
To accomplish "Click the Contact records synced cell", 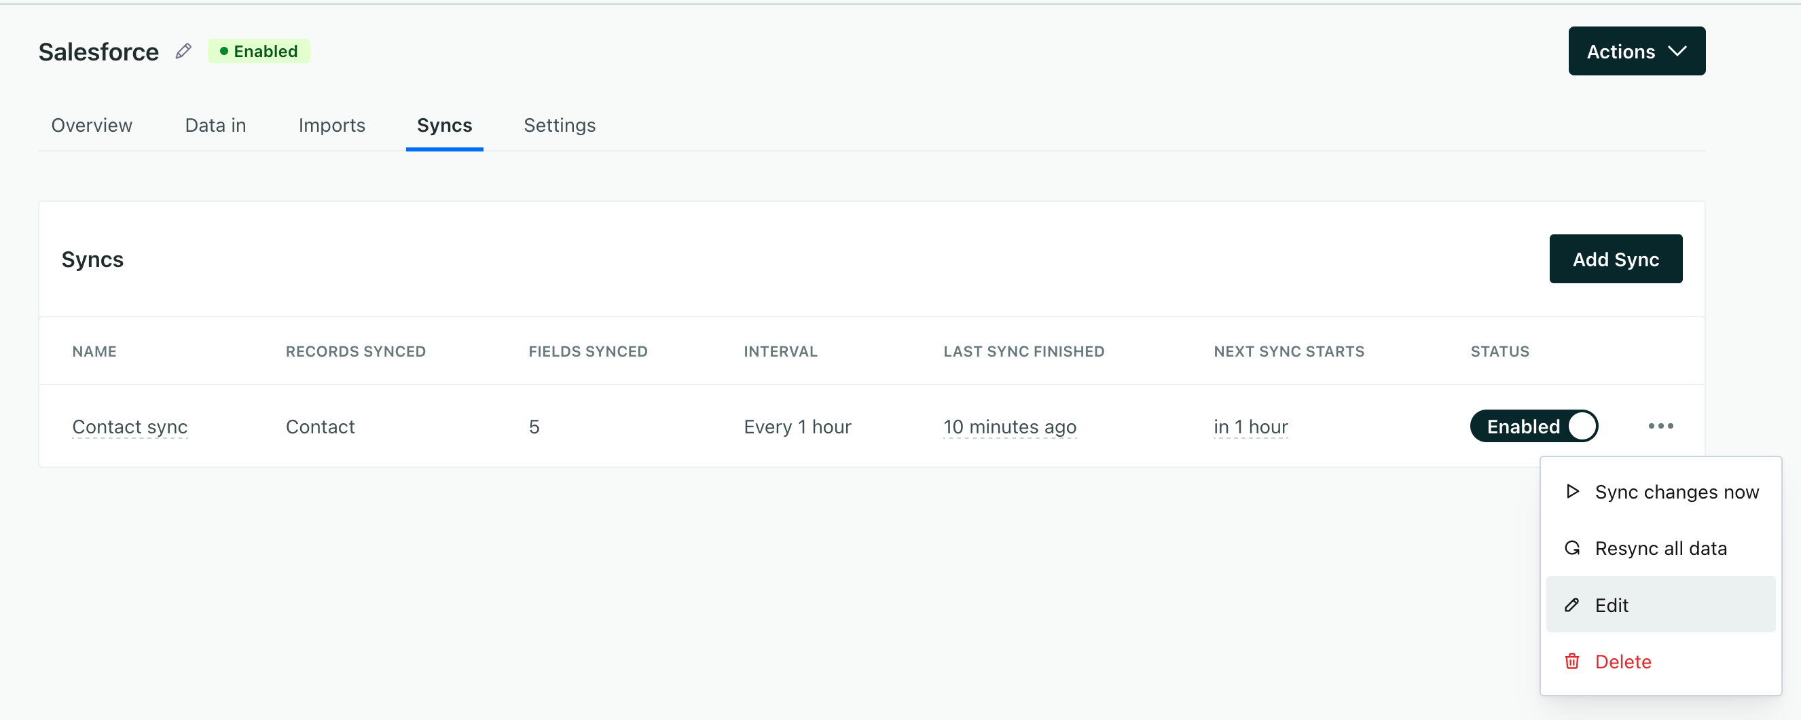I will click(x=321, y=427).
